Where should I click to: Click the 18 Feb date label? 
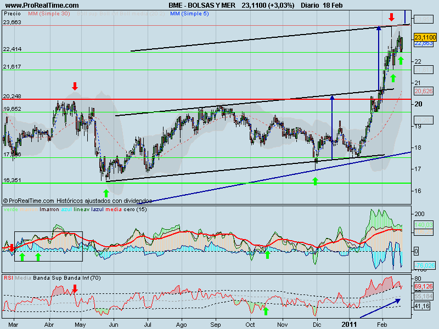(x=333, y=5)
